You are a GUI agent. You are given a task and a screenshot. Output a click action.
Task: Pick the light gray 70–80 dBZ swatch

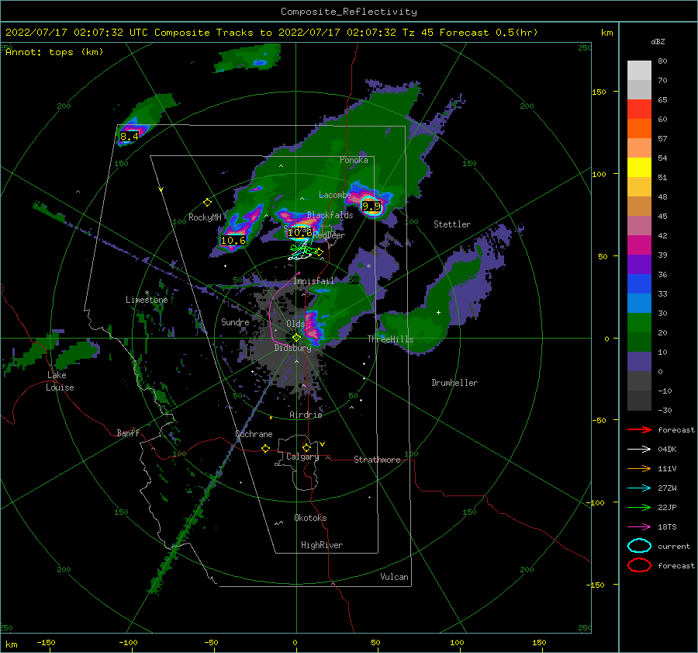tap(639, 71)
